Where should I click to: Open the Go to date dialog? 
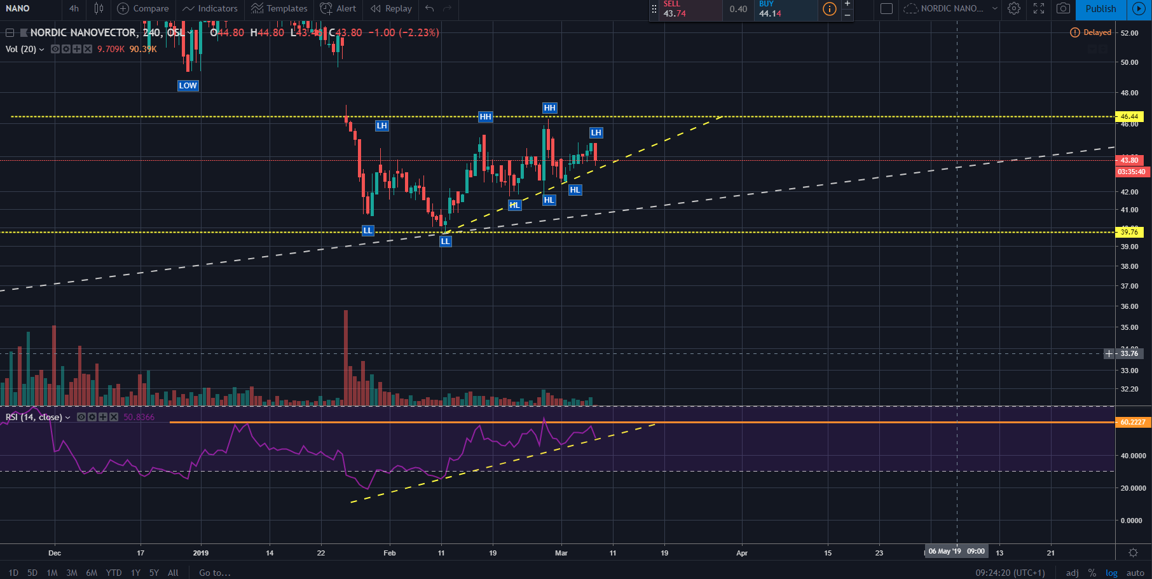215,573
